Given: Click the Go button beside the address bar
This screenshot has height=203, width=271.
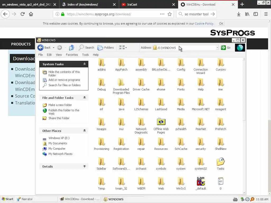Looking at the screenshot, I should 226,48.
